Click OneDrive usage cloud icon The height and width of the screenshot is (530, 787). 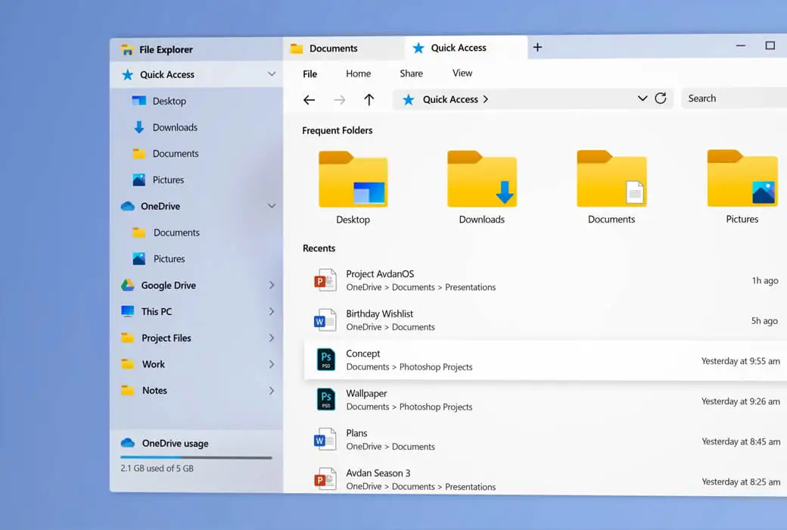point(127,443)
